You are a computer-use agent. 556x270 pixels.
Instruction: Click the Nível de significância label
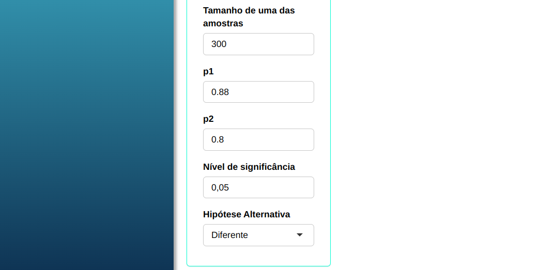249,167
